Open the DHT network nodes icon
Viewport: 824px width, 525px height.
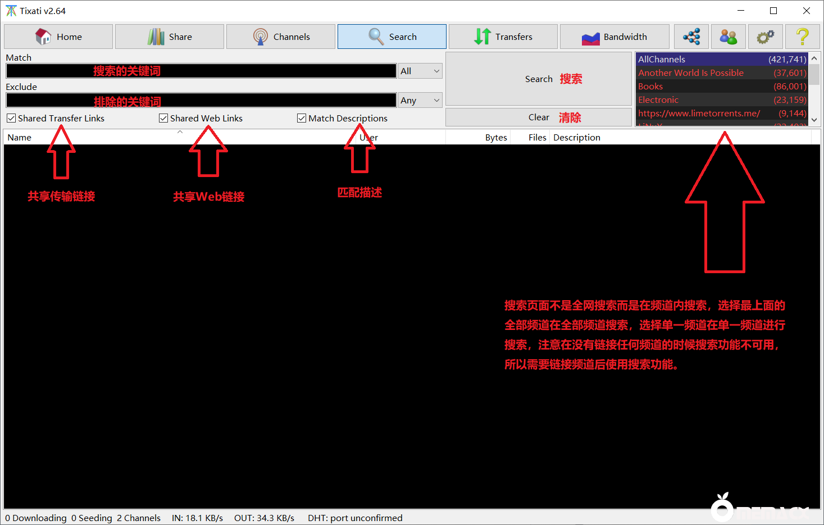[x=691, y=37]
